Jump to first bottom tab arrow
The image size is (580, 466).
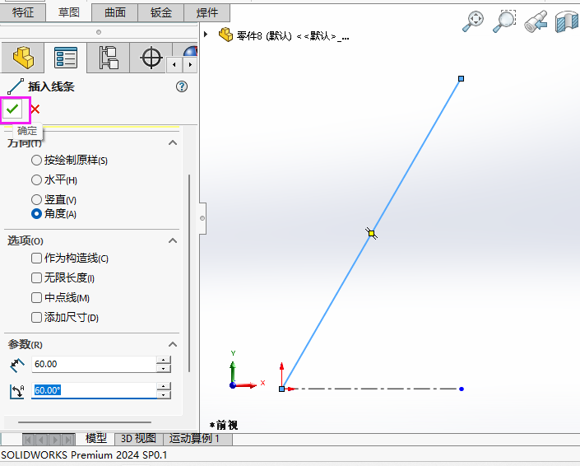(x=29, y=440)
